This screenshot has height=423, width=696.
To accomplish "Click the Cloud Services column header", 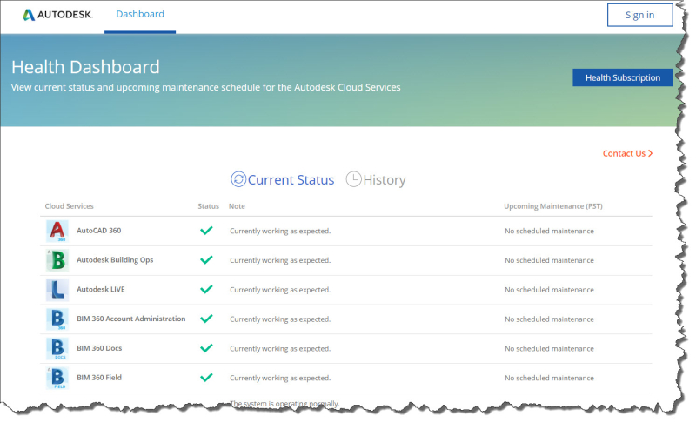I will pyautogui.click(x=69, y=206).
